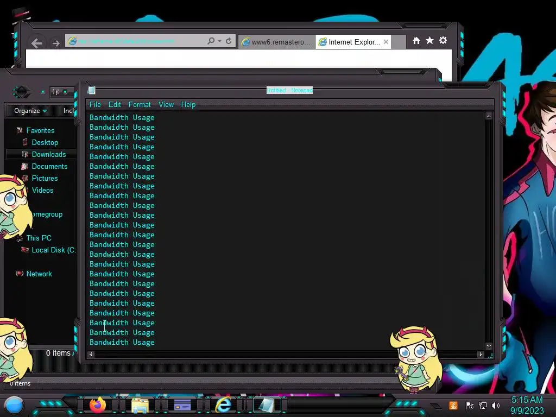Close the Internet Explor... tab
The image size is (556, 417).
(x=386, y=42)
